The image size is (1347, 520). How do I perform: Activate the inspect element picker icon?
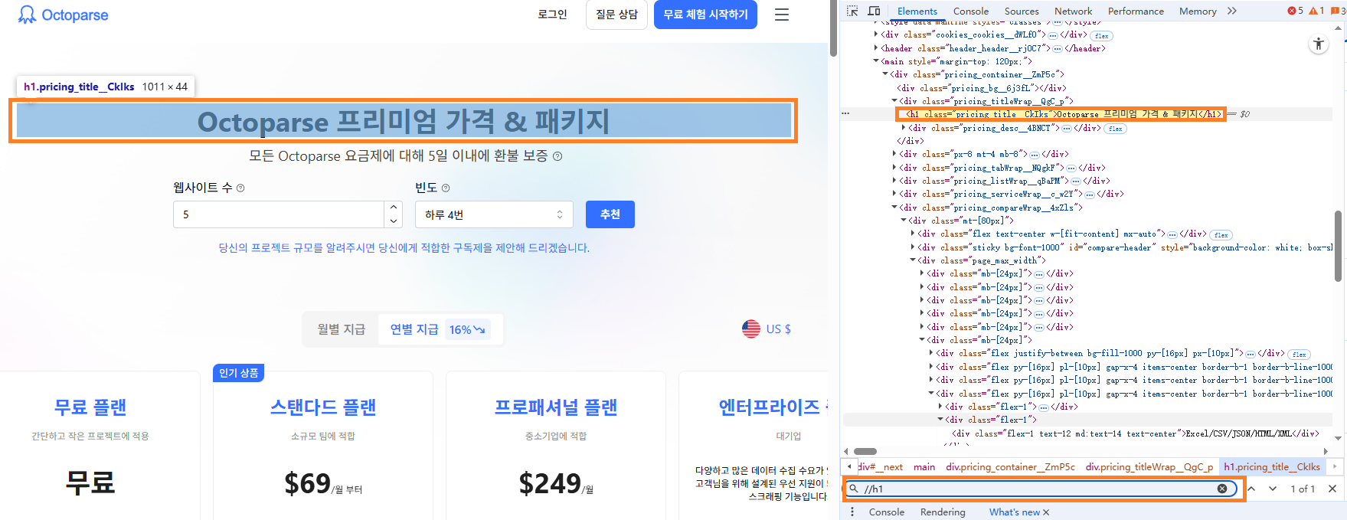tap(852, 11)
